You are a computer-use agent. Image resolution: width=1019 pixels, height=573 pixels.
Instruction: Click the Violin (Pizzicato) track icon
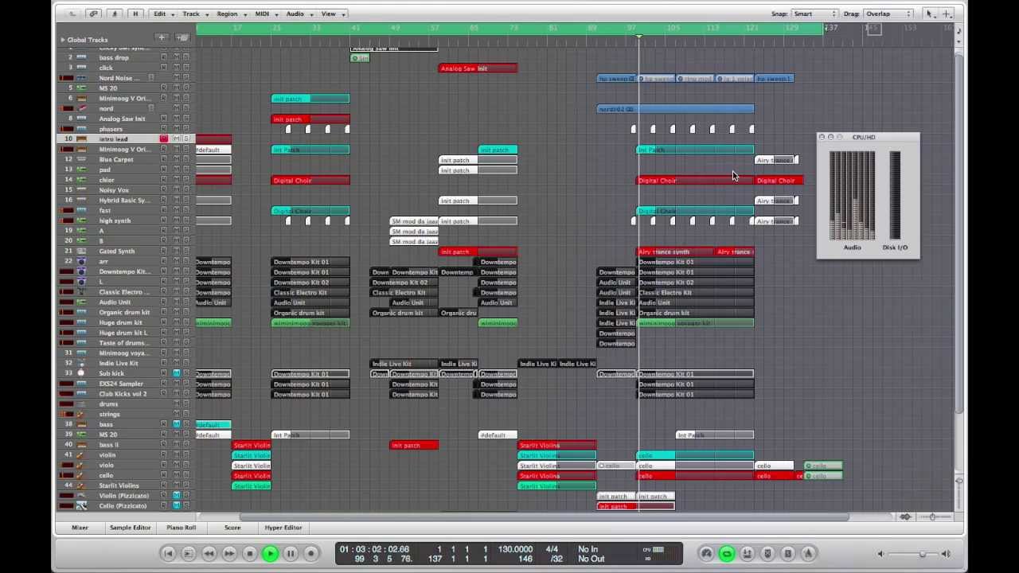[81, 495]
